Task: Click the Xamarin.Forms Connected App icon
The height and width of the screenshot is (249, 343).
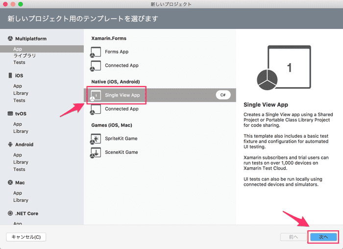Action: (96, 65)
